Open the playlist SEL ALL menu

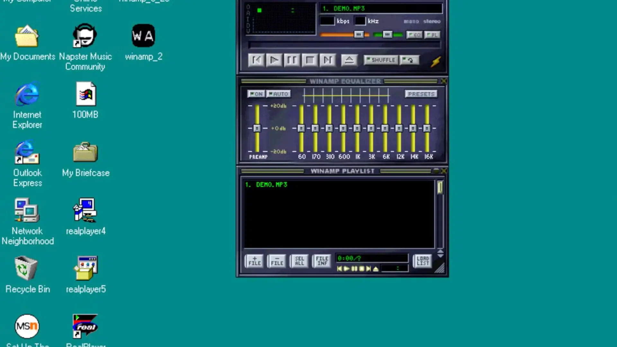(300, 261)
